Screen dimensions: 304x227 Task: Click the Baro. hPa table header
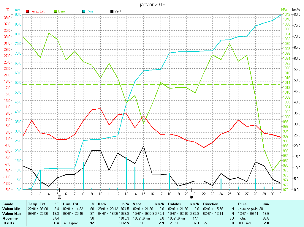[x=102, y=204]
